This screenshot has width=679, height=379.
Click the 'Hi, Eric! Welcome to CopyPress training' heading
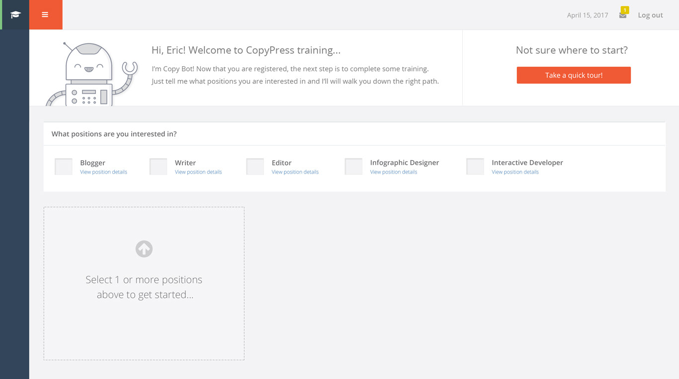pyautogui.click(x=246, y=50)
